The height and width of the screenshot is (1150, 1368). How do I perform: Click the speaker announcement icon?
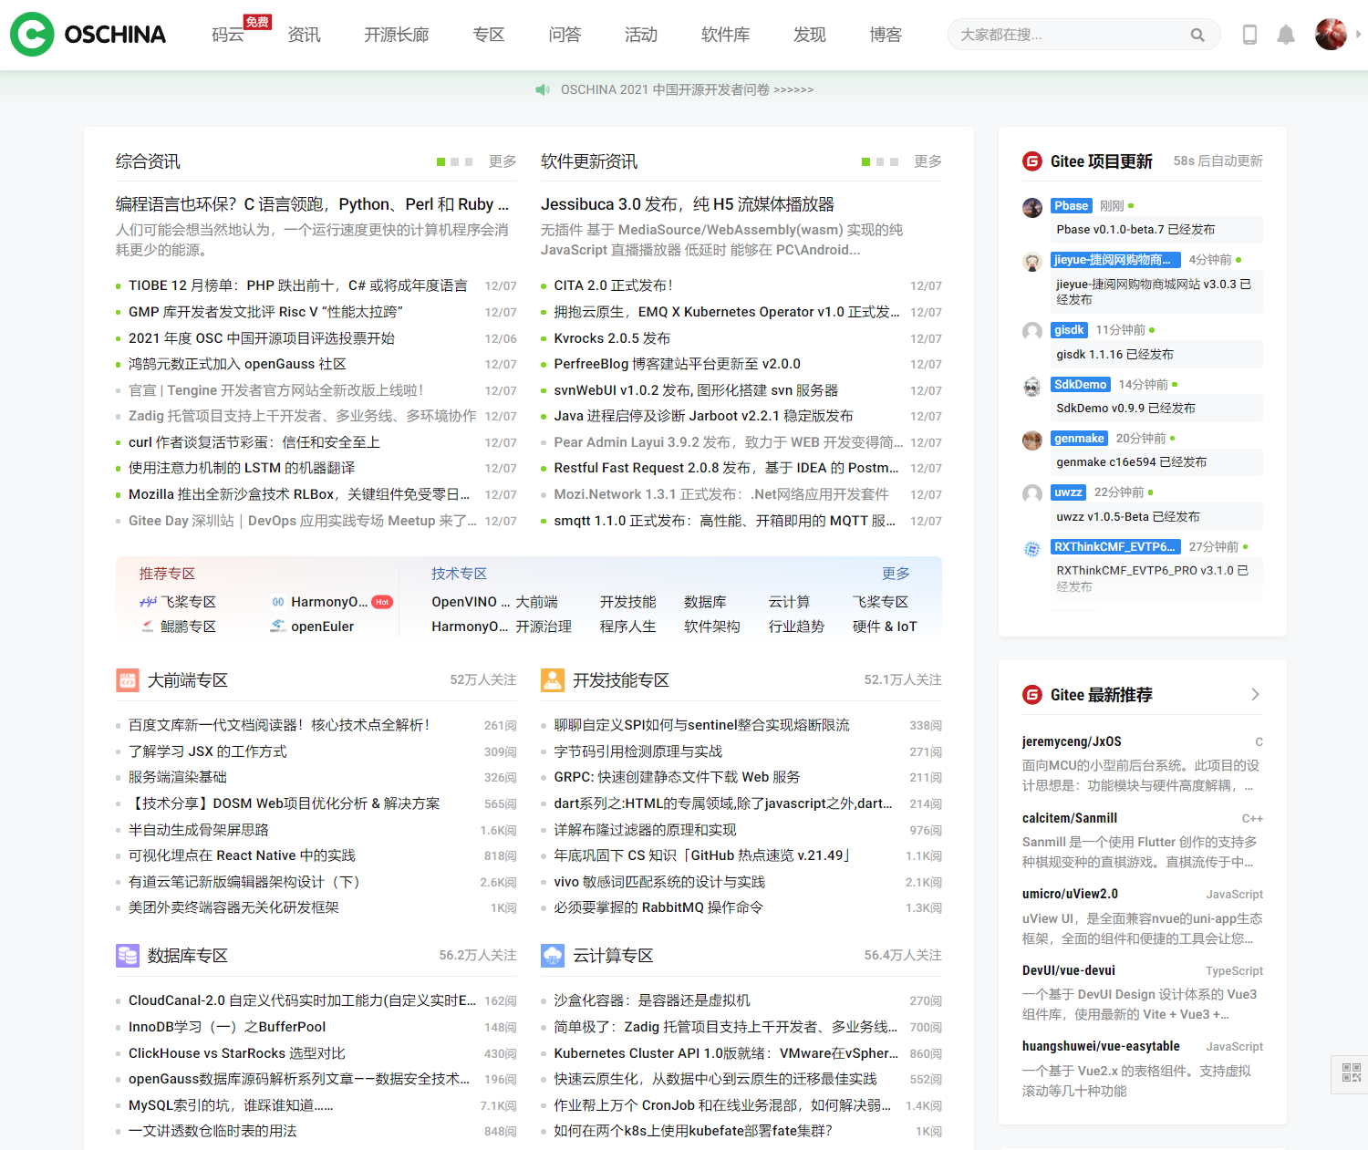543,89
